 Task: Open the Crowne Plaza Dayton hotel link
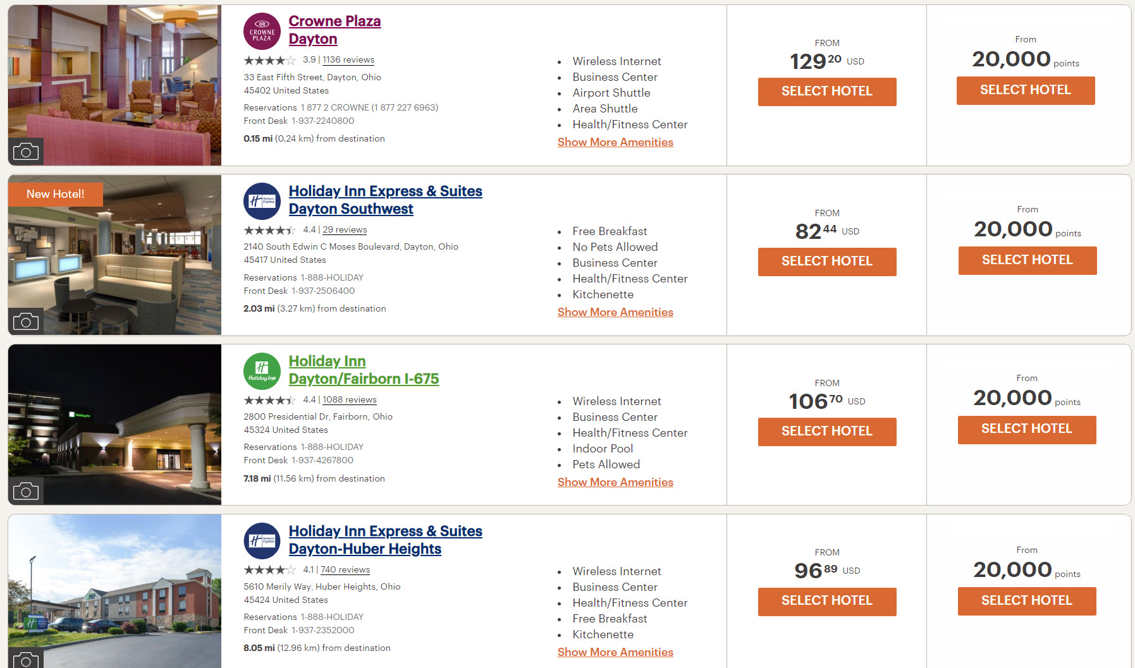click(x=334, y=30)
